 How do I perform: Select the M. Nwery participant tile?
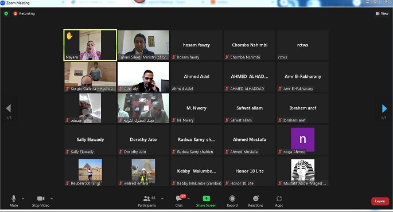(196, 108)
